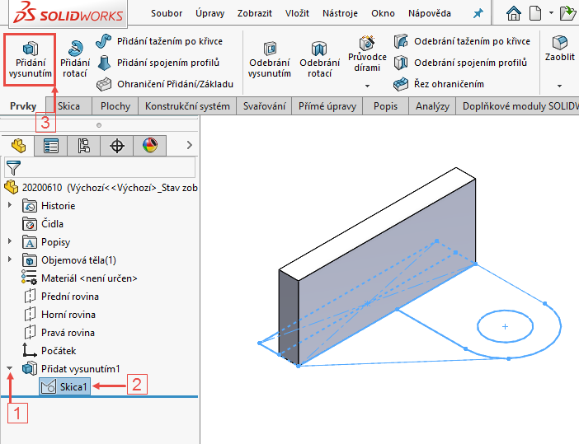Viewport: 579px width, 444px height.
Task: Select Odebrání spojením profilů
Action: (460, 63)
